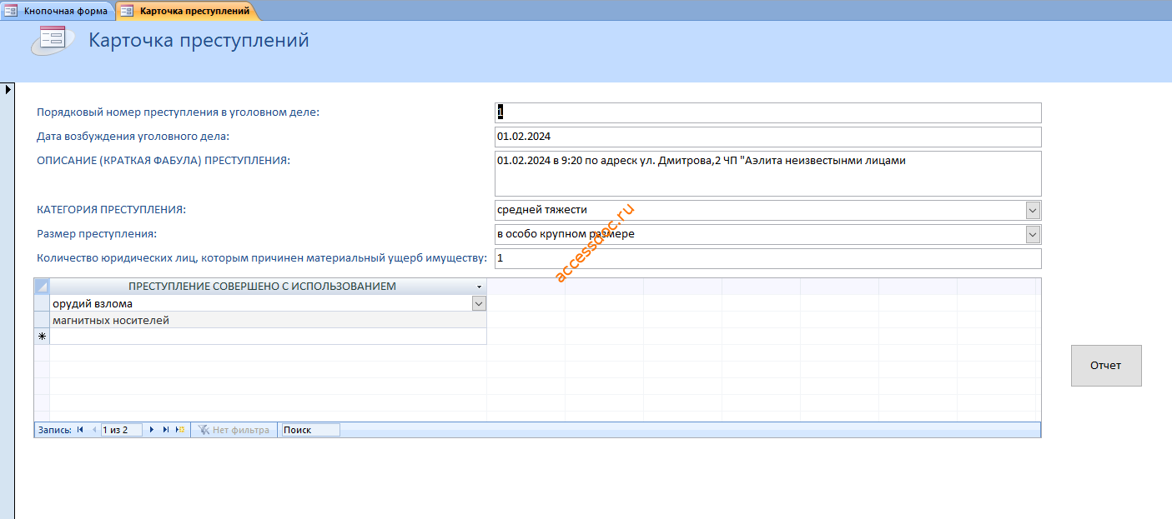Click the main form record selector arrow
Image resolution: width=1172 pixels, height=519 pixels.
(8, 88)
